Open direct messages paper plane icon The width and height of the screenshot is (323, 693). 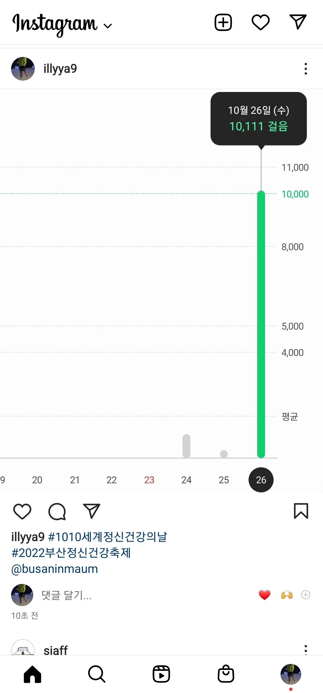298,22
